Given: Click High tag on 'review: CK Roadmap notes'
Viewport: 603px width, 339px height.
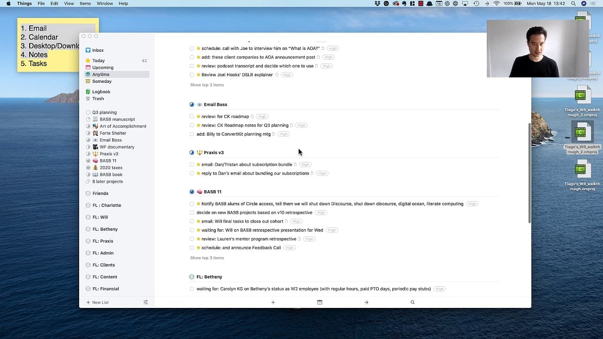Looking at the screenshot, I should pos(301,126).
